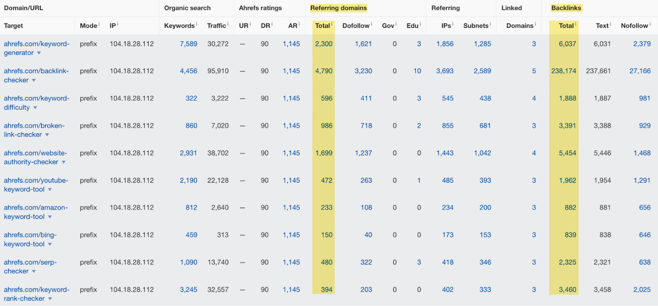Click the 7,589 keywords value for keyword-generator

[188, 44]
